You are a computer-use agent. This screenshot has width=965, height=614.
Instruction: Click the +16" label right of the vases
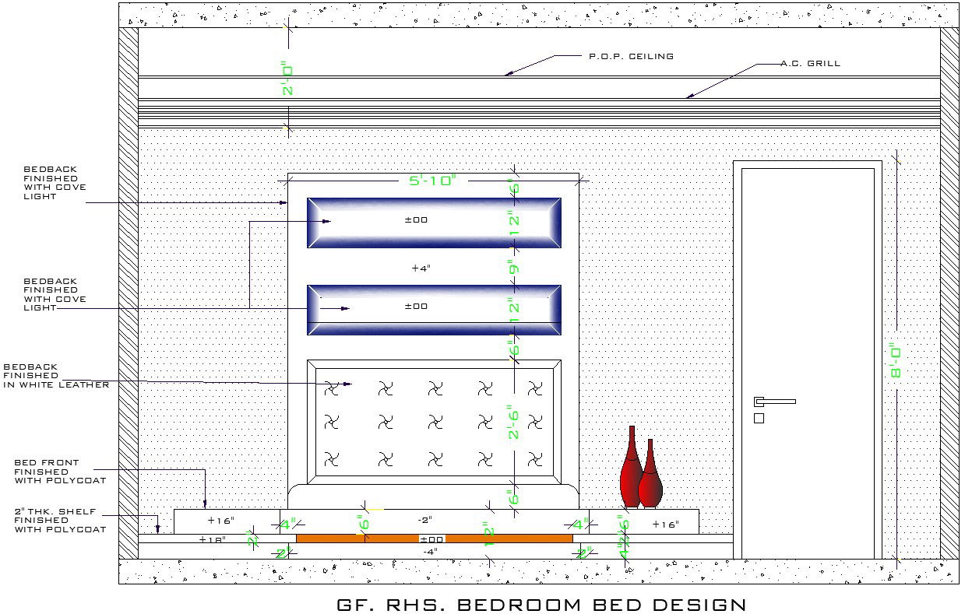pyautogui.click(x=666, y=525)
